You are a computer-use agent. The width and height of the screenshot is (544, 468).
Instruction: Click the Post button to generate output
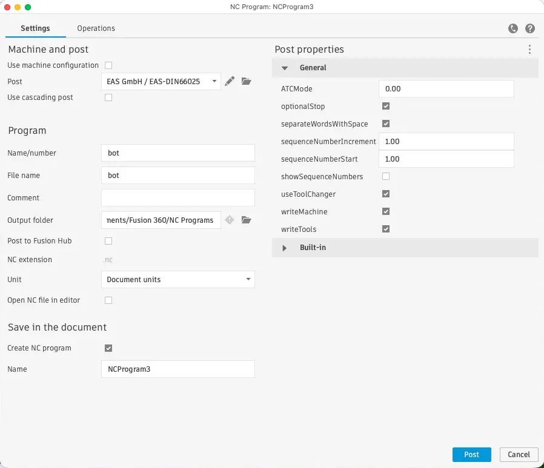click(x=471, y=454)
